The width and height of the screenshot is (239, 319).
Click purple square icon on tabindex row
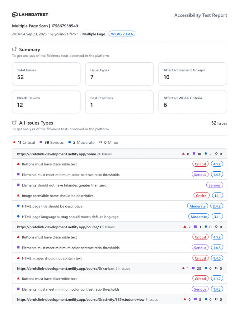(18, 185)
